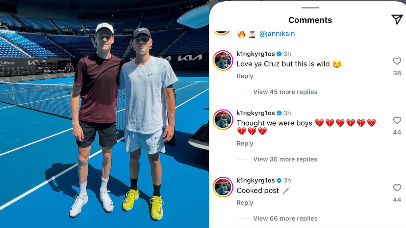Open avatar on "Cooked post" comment

click(x=223, y=187)
